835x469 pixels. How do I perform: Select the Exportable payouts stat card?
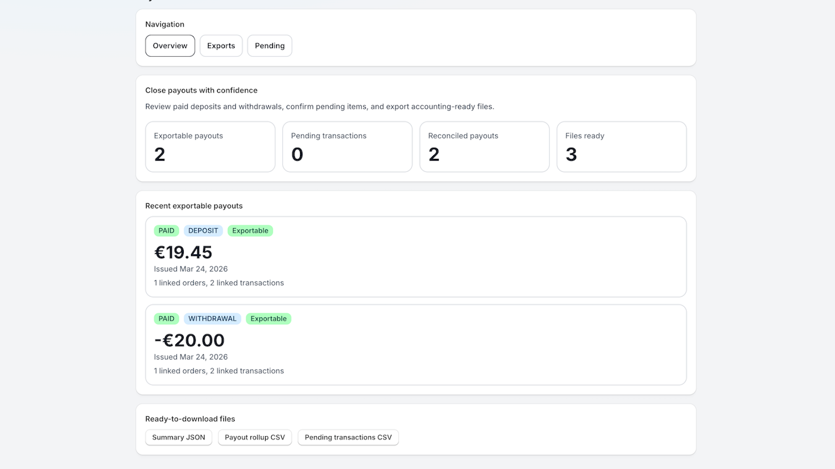[x=210, y=147]
